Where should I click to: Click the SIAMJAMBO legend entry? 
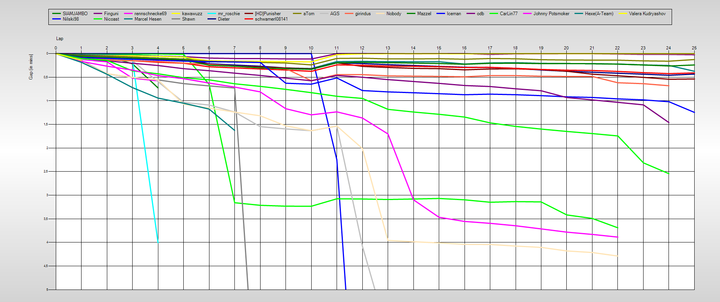coord(75,14)
